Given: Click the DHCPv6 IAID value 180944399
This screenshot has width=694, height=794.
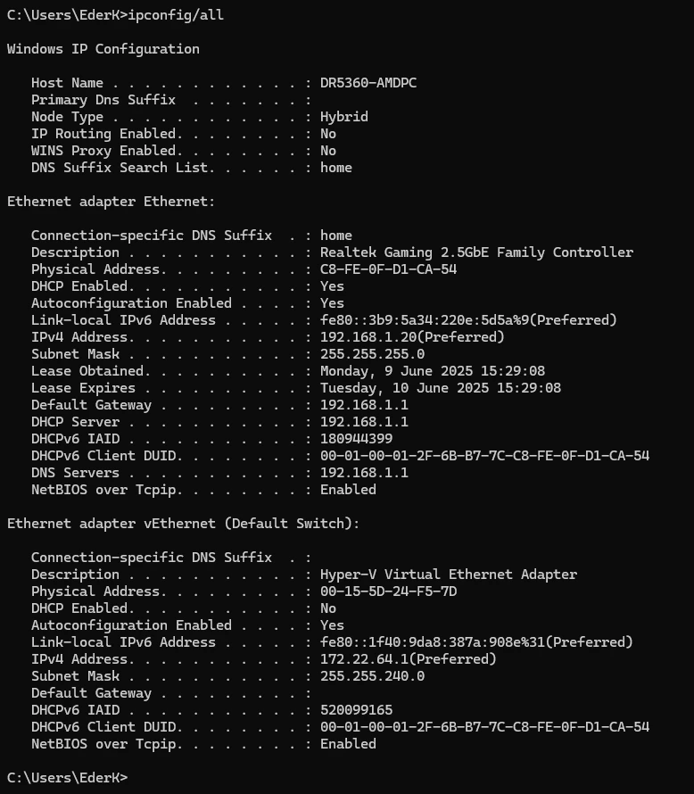Looking at the screenshot, I should pyautogui.click(x=356, y=439).
